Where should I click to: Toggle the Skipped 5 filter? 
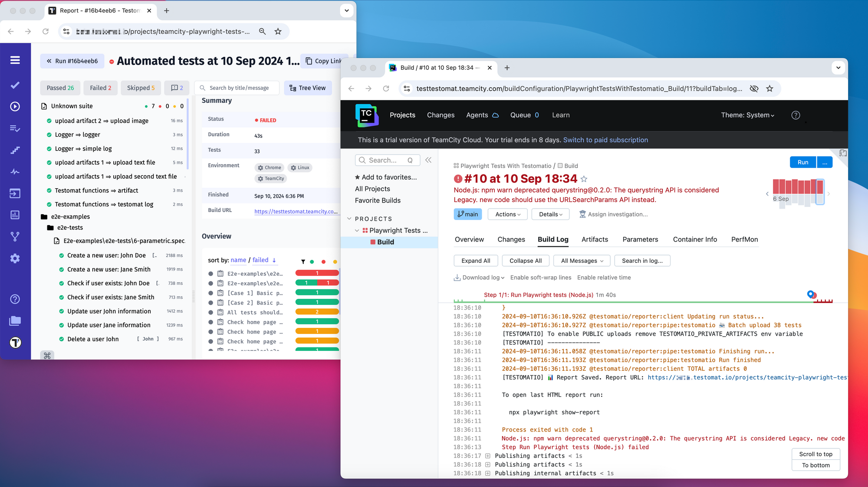tap(141, 88)
